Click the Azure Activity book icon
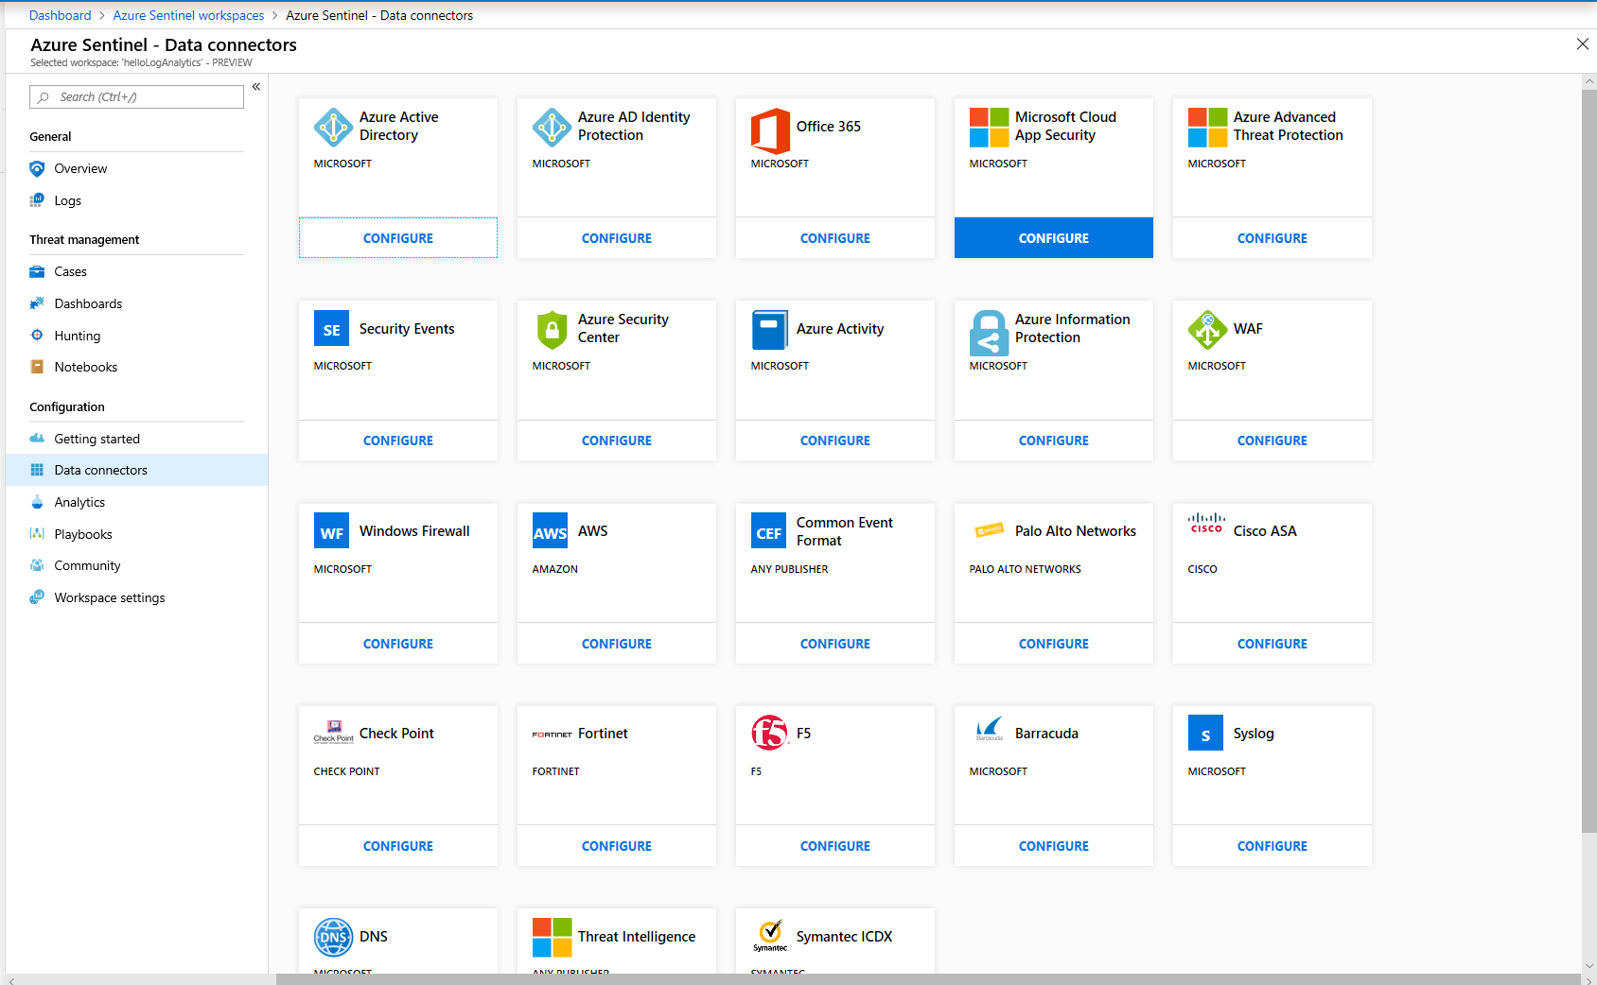The image size is (1597, 985). [x=769, y=330]
